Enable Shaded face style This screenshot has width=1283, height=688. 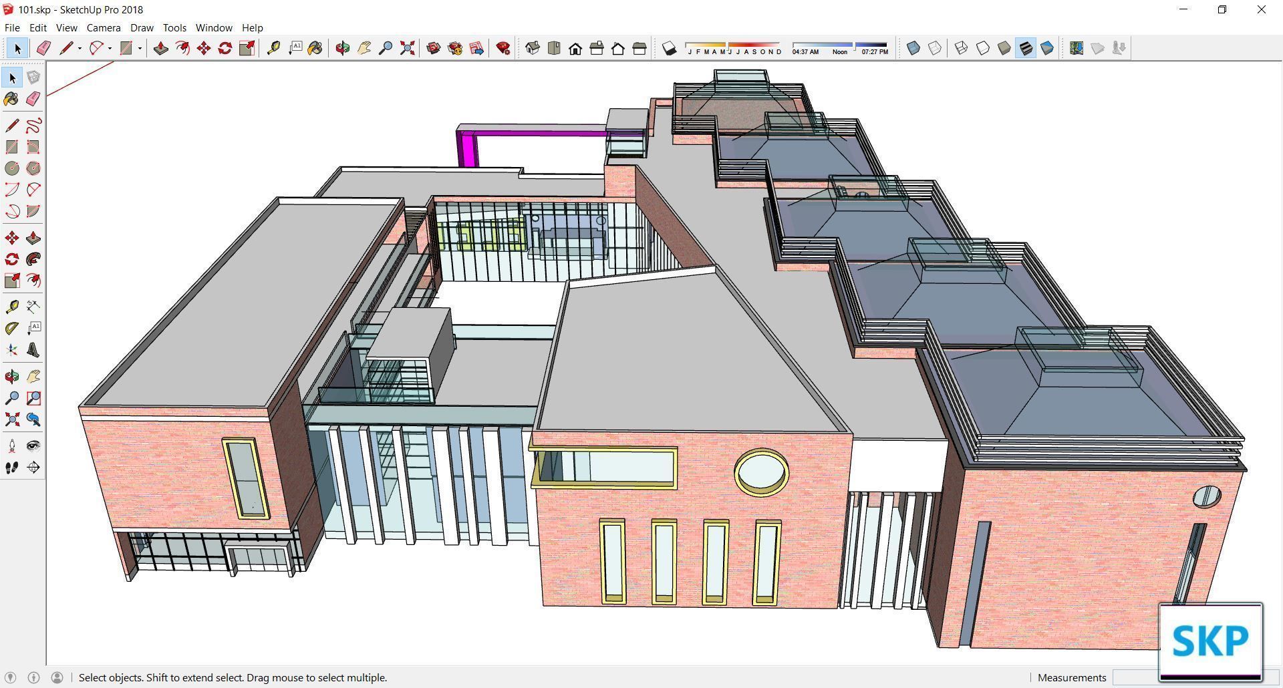click(1004, 48)
